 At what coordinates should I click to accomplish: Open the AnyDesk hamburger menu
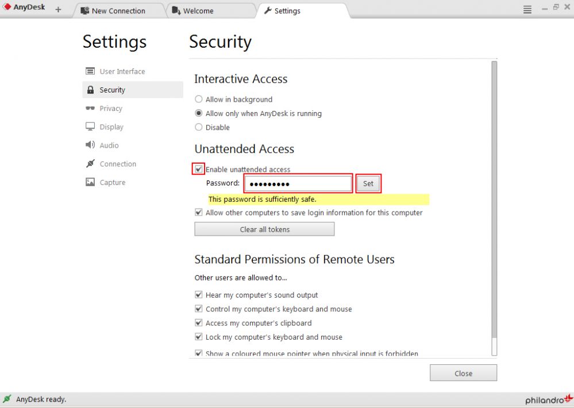(527, 10)
